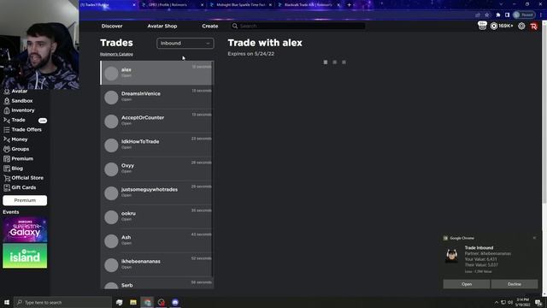Click the taskbar clock and date

522,302
